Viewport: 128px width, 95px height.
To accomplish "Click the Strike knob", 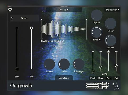I will (64, 64).
